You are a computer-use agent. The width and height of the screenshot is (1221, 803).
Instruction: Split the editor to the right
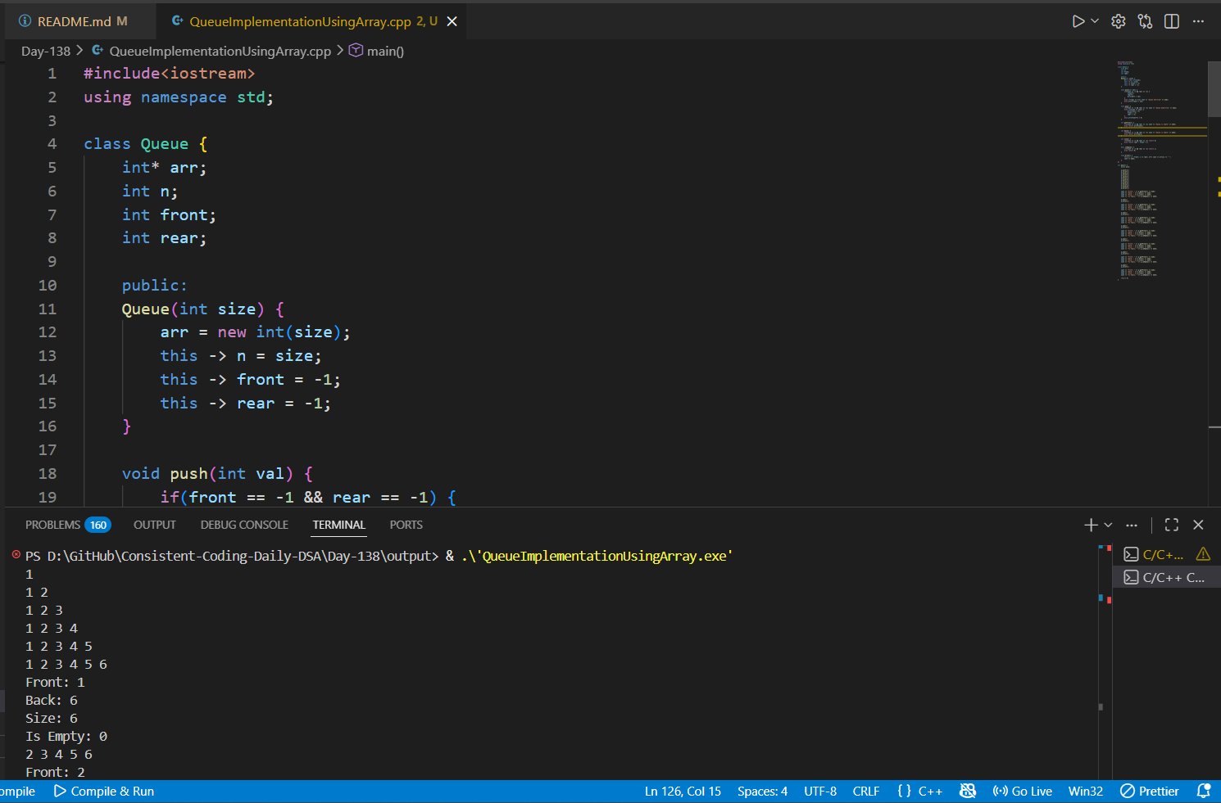click(x=1172, y=21)
